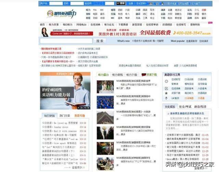Open 每日听力 in navigation bar
Viewport: 219px width, 172px height.
click(x=68, y=25)
